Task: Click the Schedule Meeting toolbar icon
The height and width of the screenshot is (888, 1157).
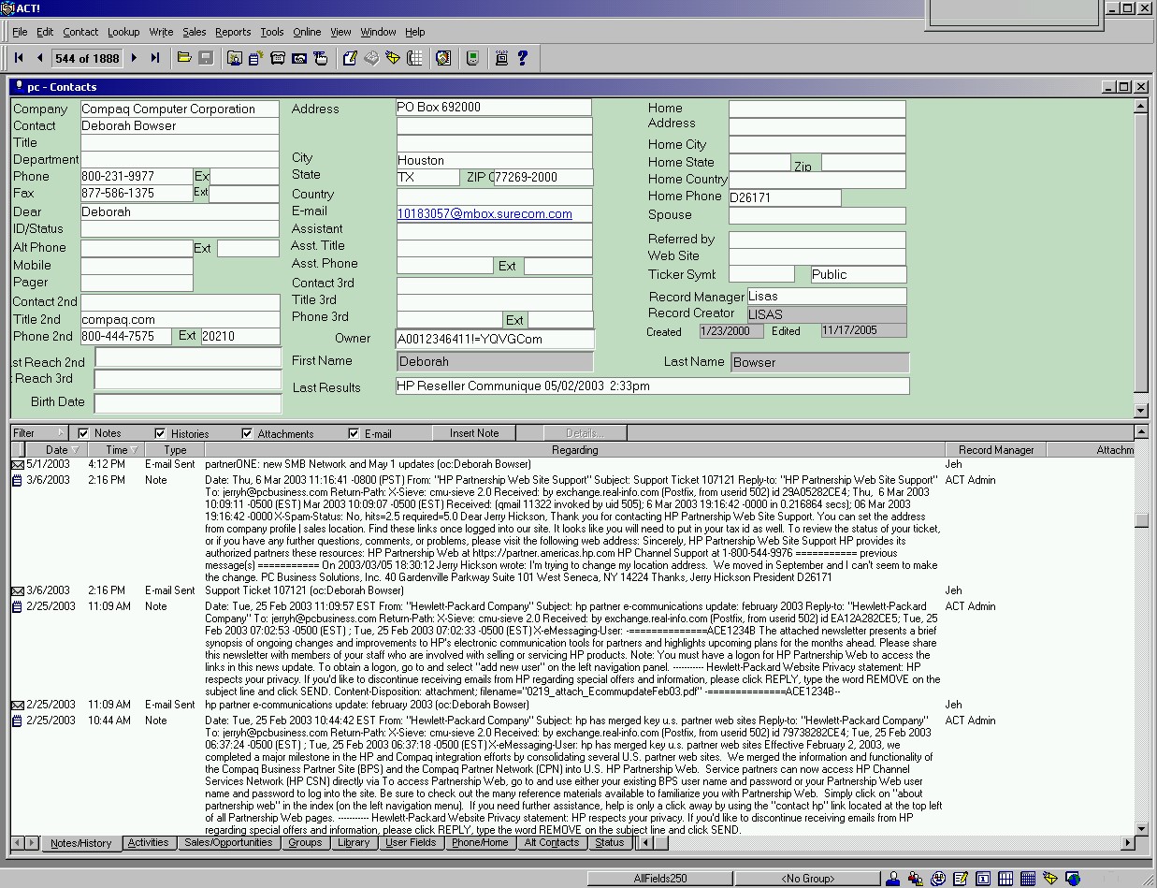Action: tap(299, 58)
